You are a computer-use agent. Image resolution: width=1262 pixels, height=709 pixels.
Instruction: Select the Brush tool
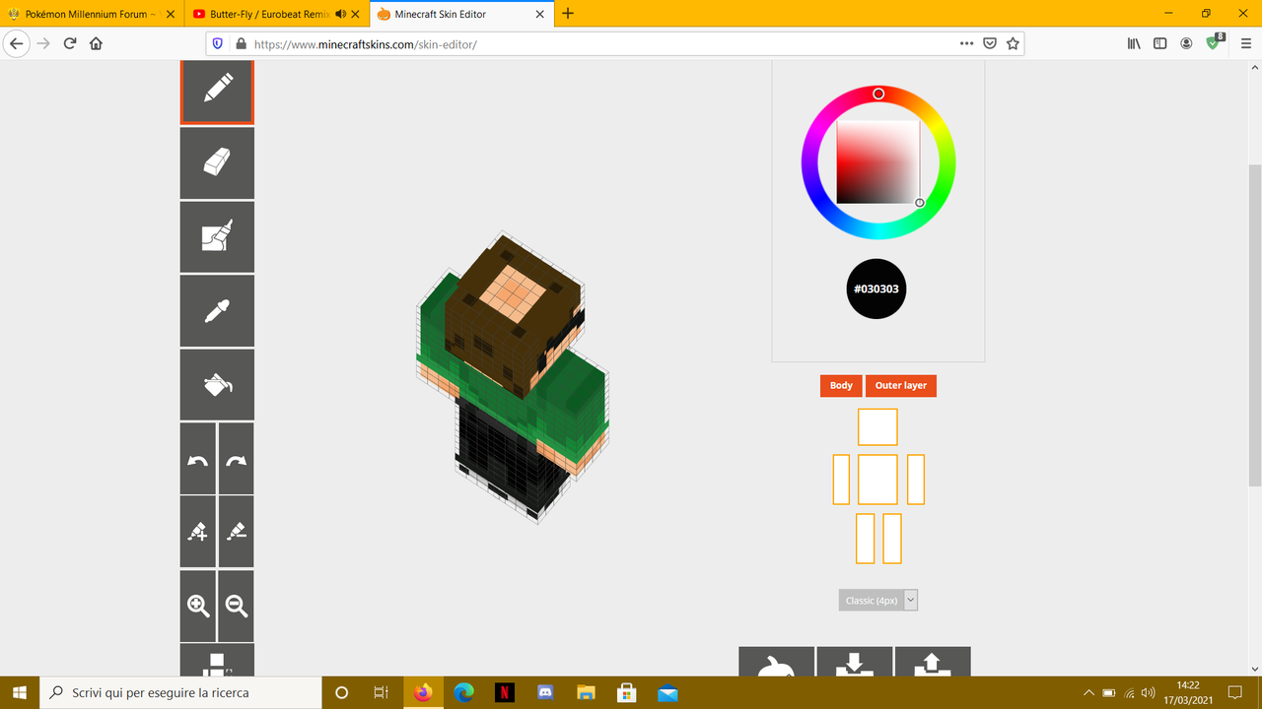[x=217, y=236]
